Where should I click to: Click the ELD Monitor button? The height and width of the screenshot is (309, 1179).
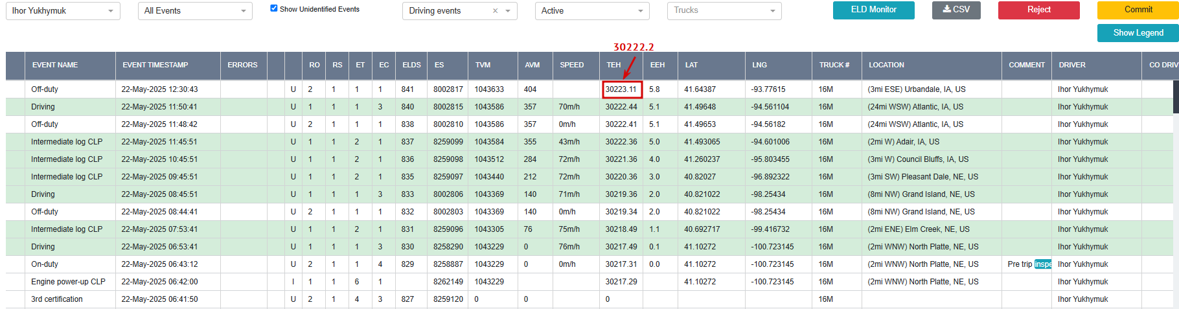[x=873, y=10]
